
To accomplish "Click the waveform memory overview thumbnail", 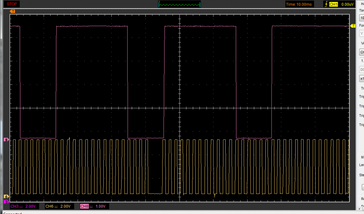I will (179, 4).
